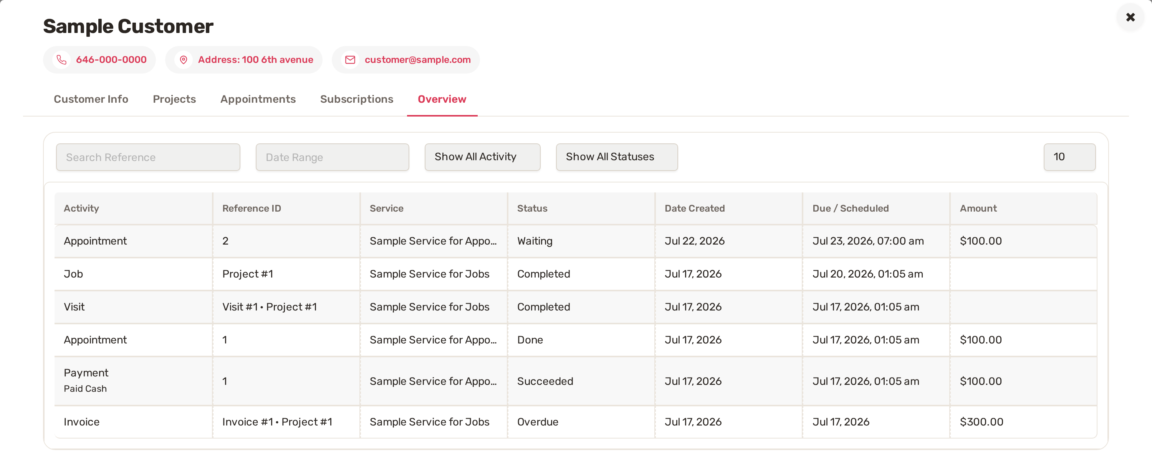Click the Visit activity cell
Viewport: 1152px width, 460px height.
(x=133, y=307)
